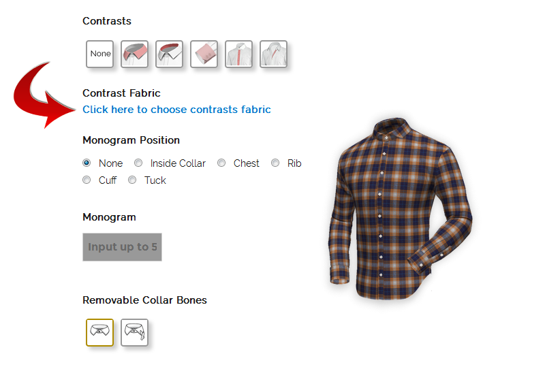Click the buttoned cuff on the shirt preview sleeve
Image resolution: width=545 pixels, height=369 pixels.
[x=420, y=265]
